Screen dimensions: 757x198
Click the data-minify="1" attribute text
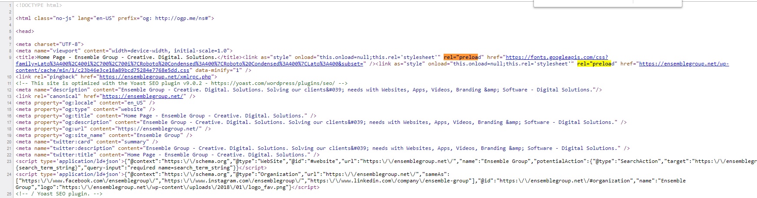pyautogui.click(x=219, y=70)
